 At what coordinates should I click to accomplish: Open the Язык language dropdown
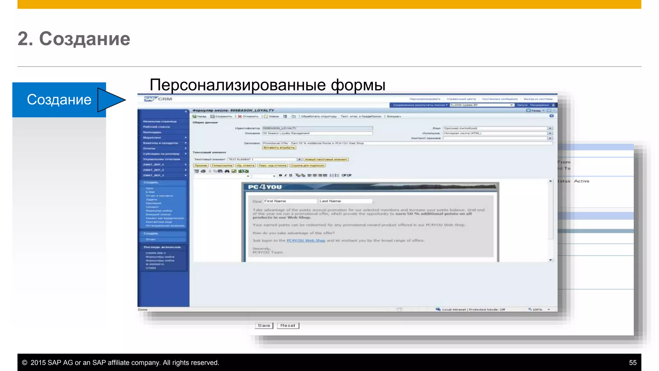(550, 128)
